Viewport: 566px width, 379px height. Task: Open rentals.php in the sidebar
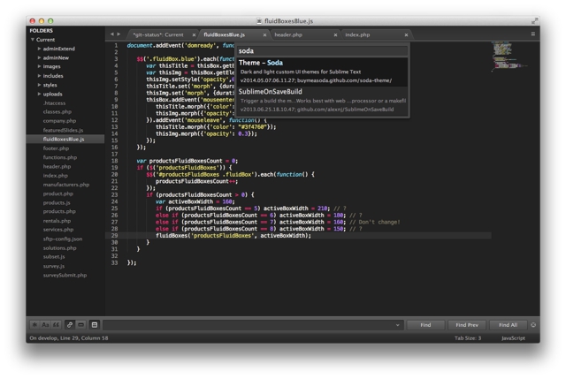point(57,221)
